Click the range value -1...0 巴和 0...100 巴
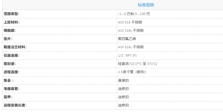 [134, 14]
